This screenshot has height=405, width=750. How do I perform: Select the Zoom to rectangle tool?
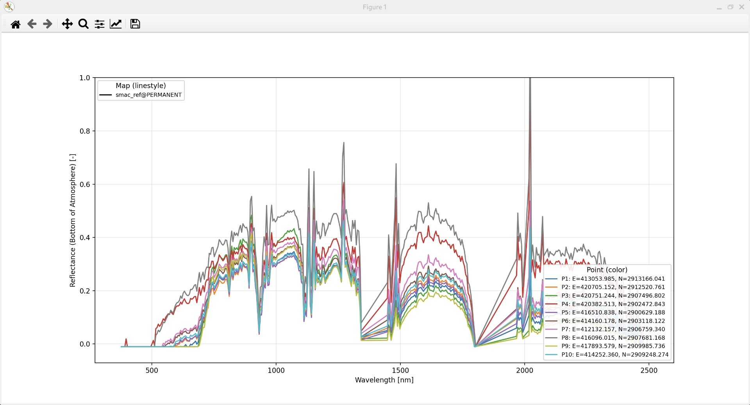click(83, 24)
